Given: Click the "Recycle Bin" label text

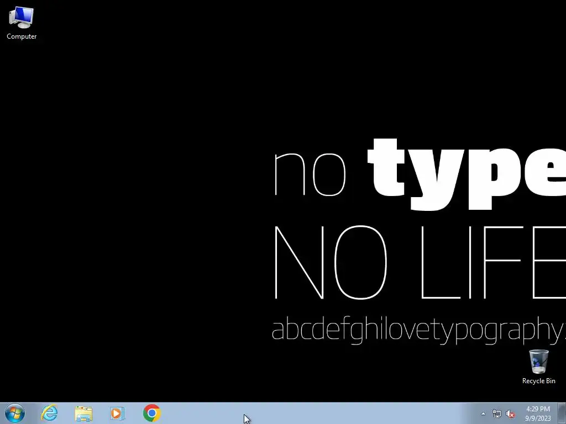Looking at the screenshot, I should click(x=538, y=381).
